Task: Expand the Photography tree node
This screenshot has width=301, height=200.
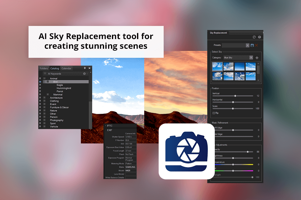Action: tap(45, 120)
